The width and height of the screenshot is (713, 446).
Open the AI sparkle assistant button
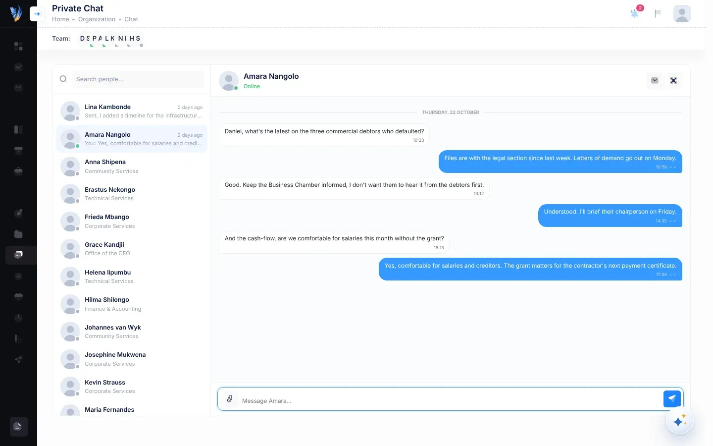(x=679, y=421)
